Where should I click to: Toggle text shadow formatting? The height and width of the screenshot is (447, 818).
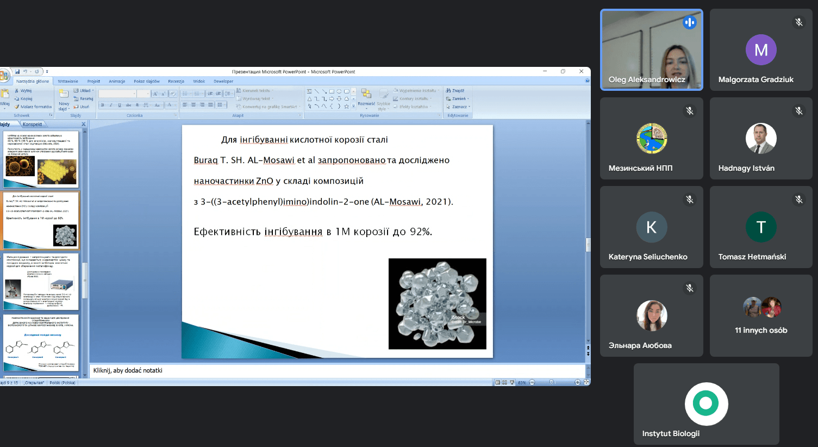pos(137,105)
